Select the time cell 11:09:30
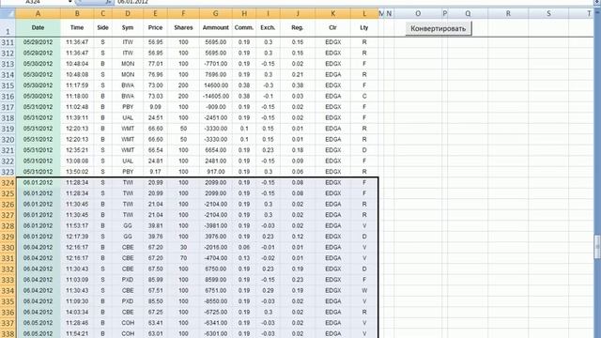Screen dimensions: 601x338 point(77,301)
